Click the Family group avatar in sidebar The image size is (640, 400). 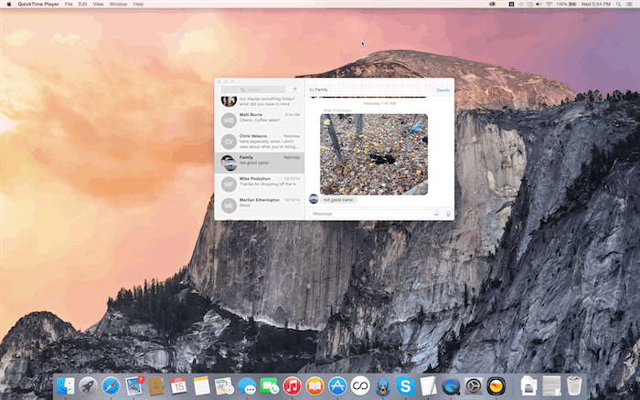tap(229, 163)
